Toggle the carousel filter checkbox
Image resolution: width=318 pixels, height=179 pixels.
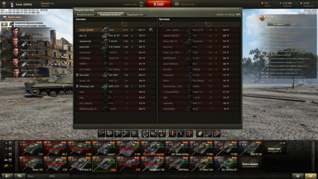pos(11,166)
